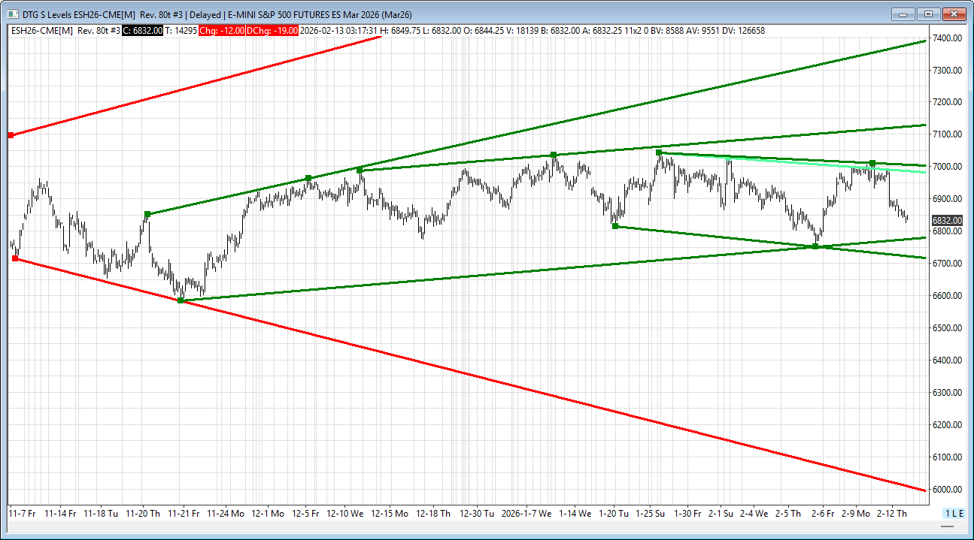Select green anchor point above 12-5 Fr
The image size is (974, 540).
coord(308,178)
